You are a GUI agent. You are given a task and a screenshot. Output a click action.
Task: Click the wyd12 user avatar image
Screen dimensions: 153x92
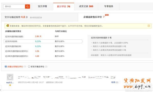pyautogui.click(x=10, y=77)
